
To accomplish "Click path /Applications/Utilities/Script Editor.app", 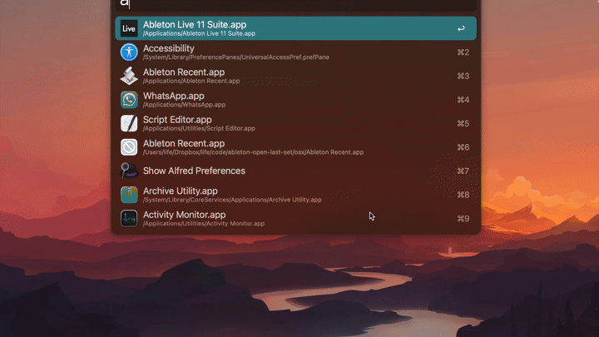I will coord(199,128).
